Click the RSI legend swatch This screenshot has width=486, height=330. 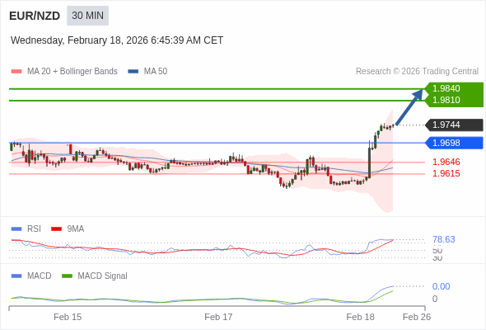[16, 229]
